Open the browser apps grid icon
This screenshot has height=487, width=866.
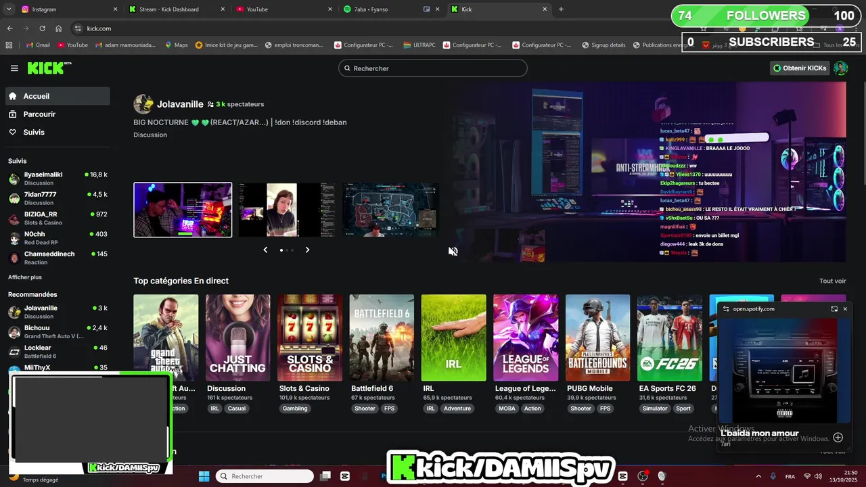tap(9, 45)
